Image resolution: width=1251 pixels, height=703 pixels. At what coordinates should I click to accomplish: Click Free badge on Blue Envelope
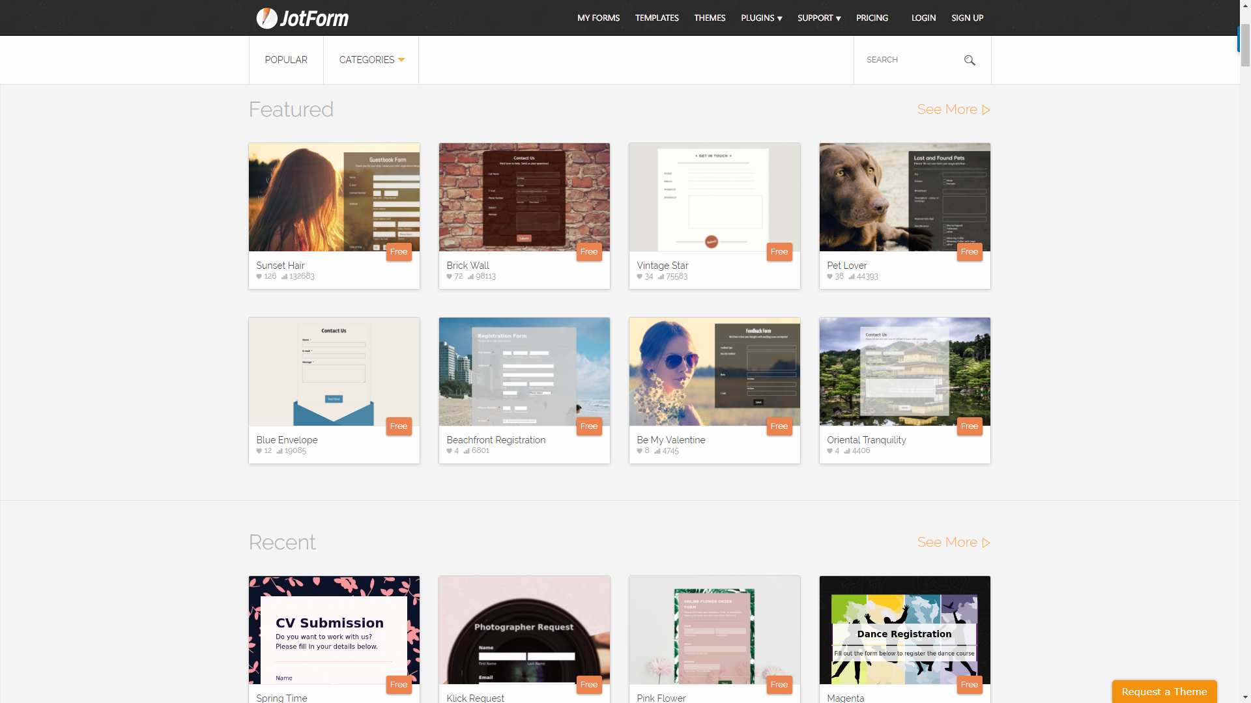399,426
